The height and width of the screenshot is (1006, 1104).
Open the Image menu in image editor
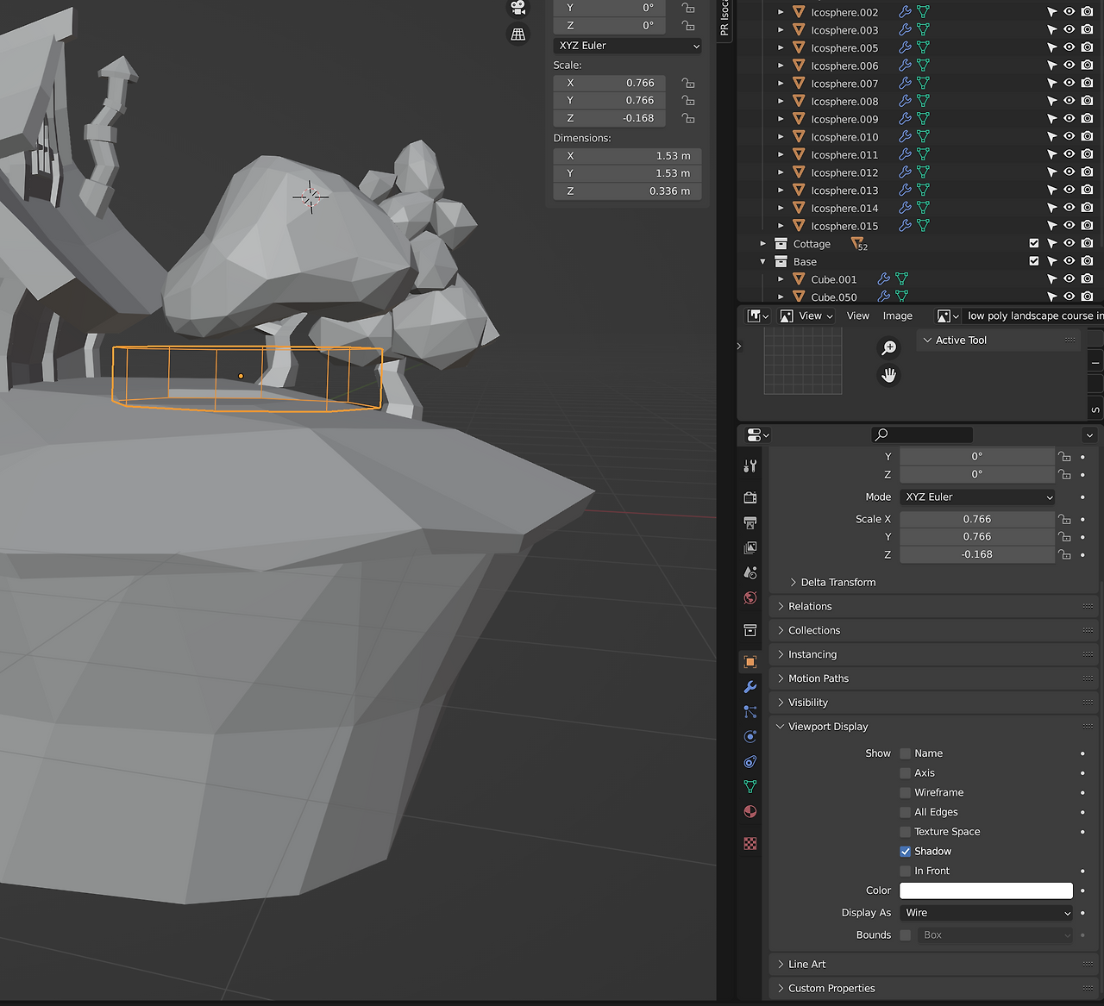897,316
